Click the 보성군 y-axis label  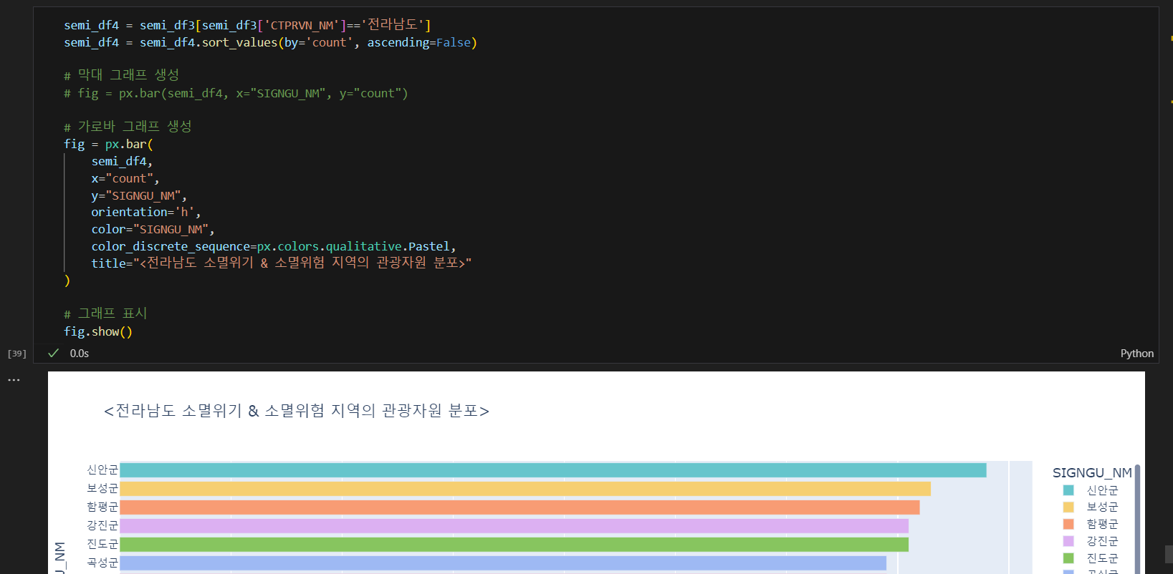point(102,489)
